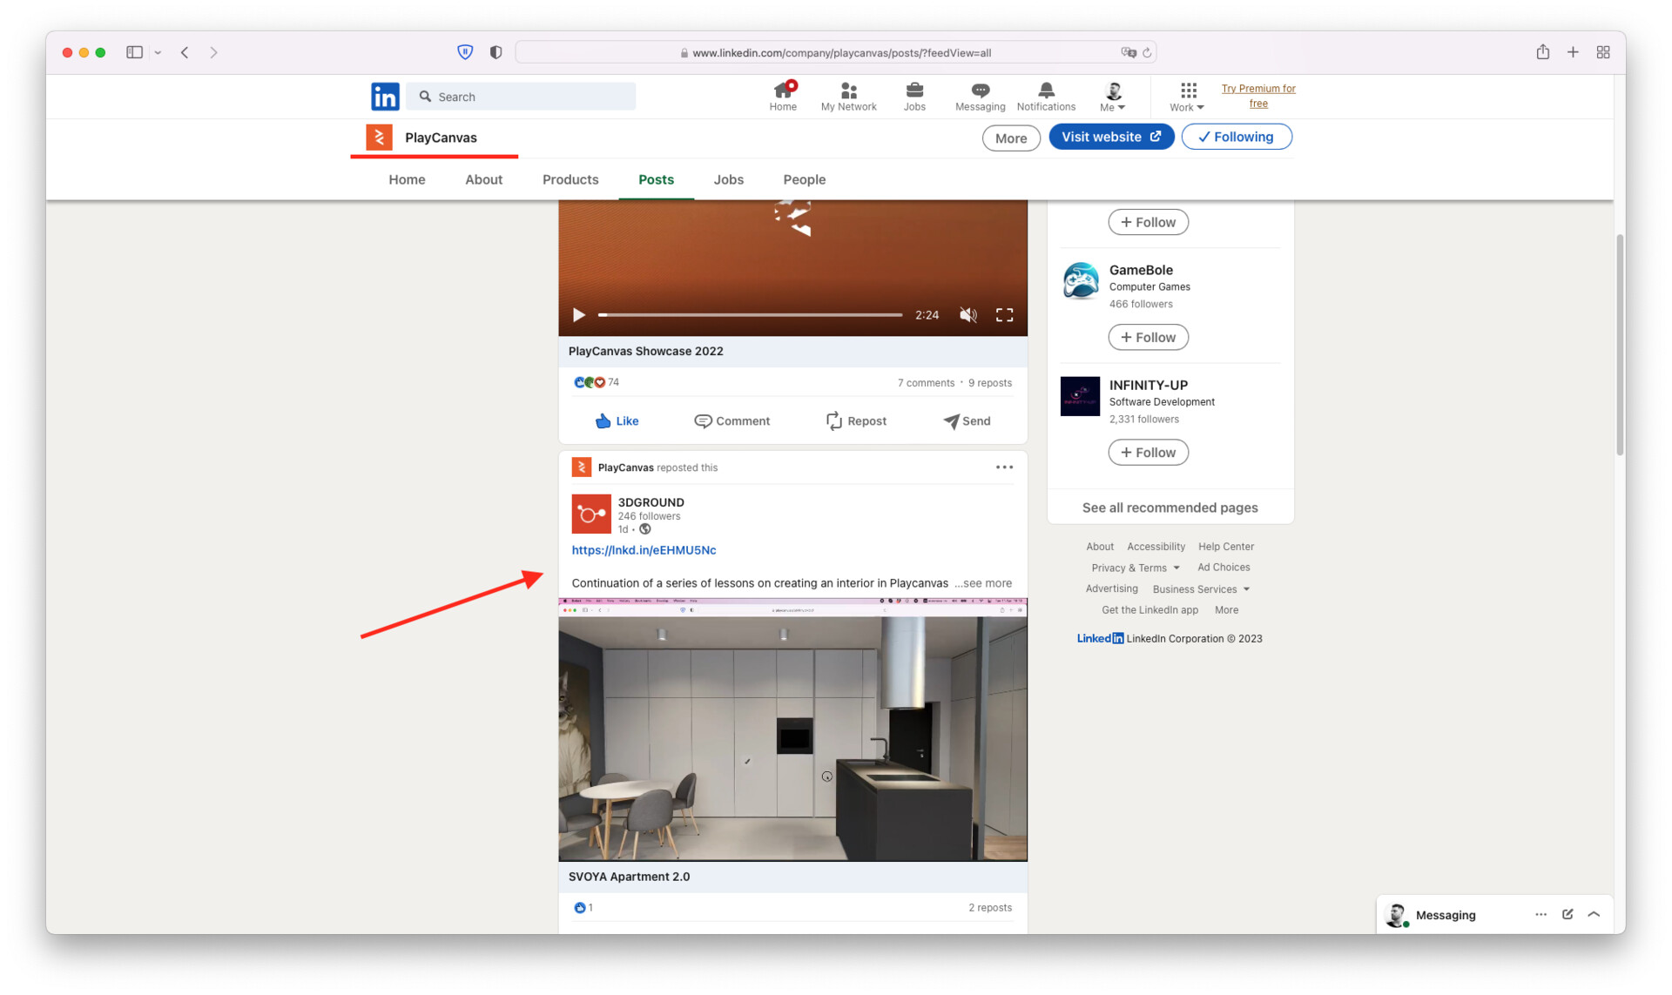Unmute the PlayCanvas Showcase video
This screenshot has width=1672, height=995.
(967, 315)
